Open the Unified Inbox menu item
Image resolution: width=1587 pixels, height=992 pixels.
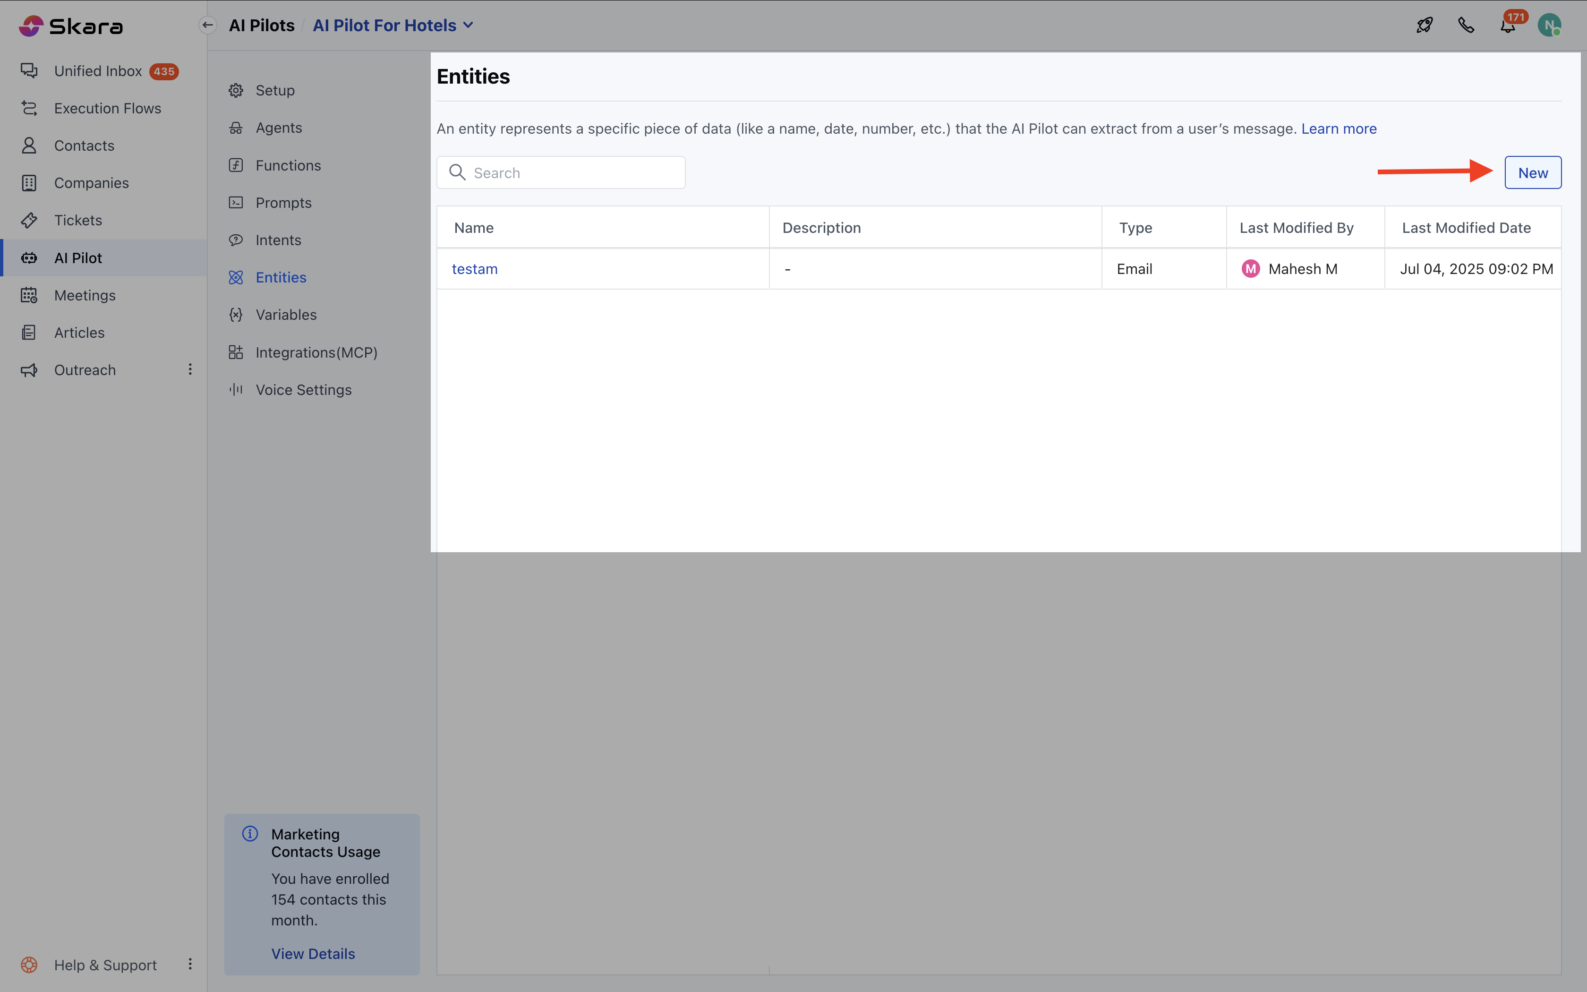(98, 71)
